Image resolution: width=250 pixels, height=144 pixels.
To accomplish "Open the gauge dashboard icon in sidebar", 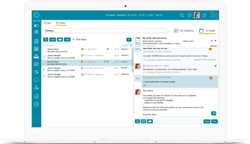I will 36,104.
